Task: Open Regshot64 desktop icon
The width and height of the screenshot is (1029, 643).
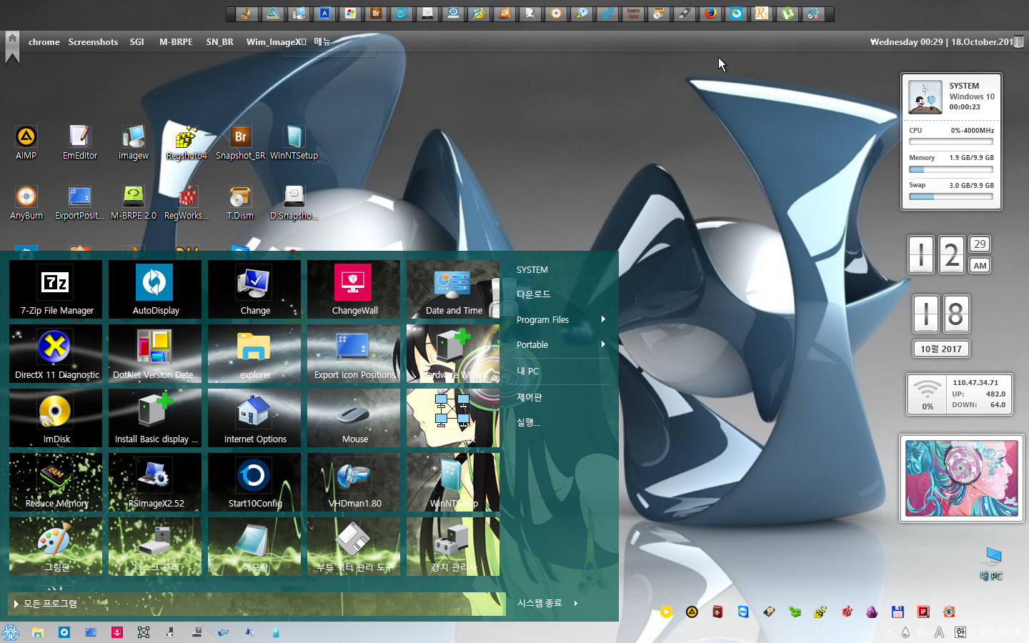Action: 187,142
